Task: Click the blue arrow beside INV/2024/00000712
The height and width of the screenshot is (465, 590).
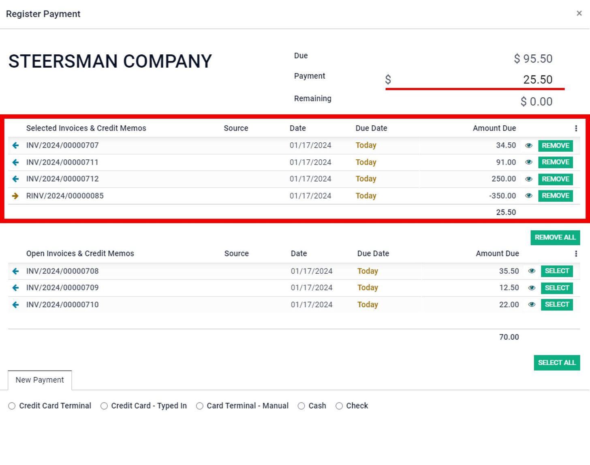Action: pos(15,179)
